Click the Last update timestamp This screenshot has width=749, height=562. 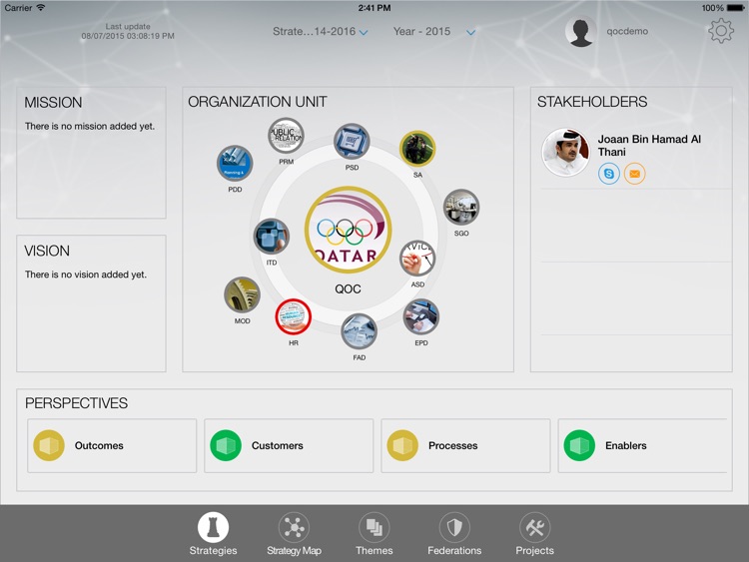click(128, 31)
